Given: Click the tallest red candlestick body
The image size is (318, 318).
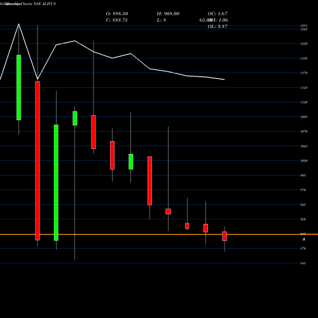Looking at the screenshot, I should [x=38, y=161].
